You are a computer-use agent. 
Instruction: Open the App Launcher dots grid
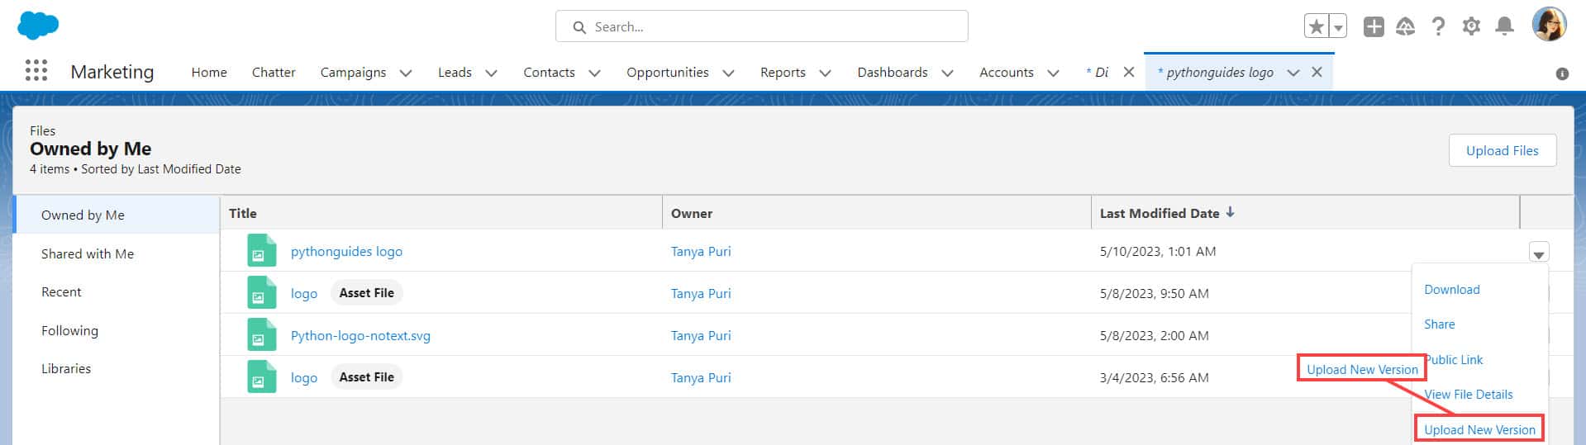(36, 71)
